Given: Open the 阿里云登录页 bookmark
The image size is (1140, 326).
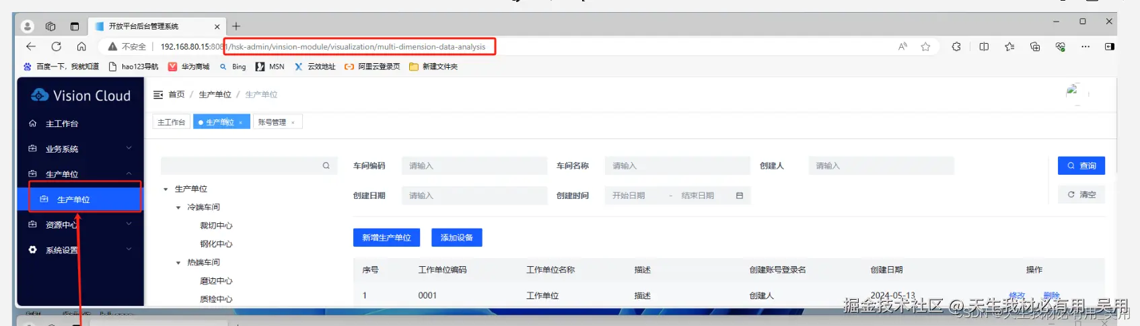Looking at the screenshot, I should pos(372,67).
